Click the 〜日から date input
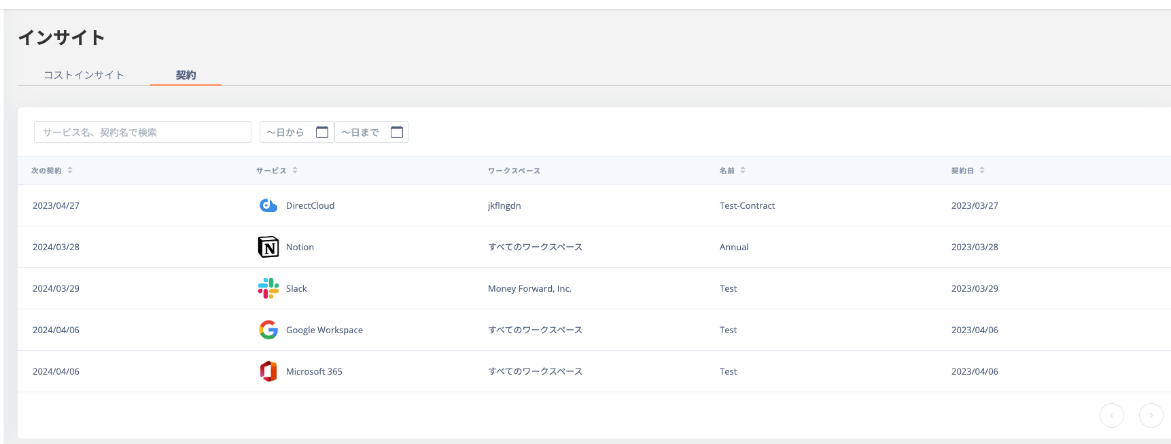 pos(297,132)
